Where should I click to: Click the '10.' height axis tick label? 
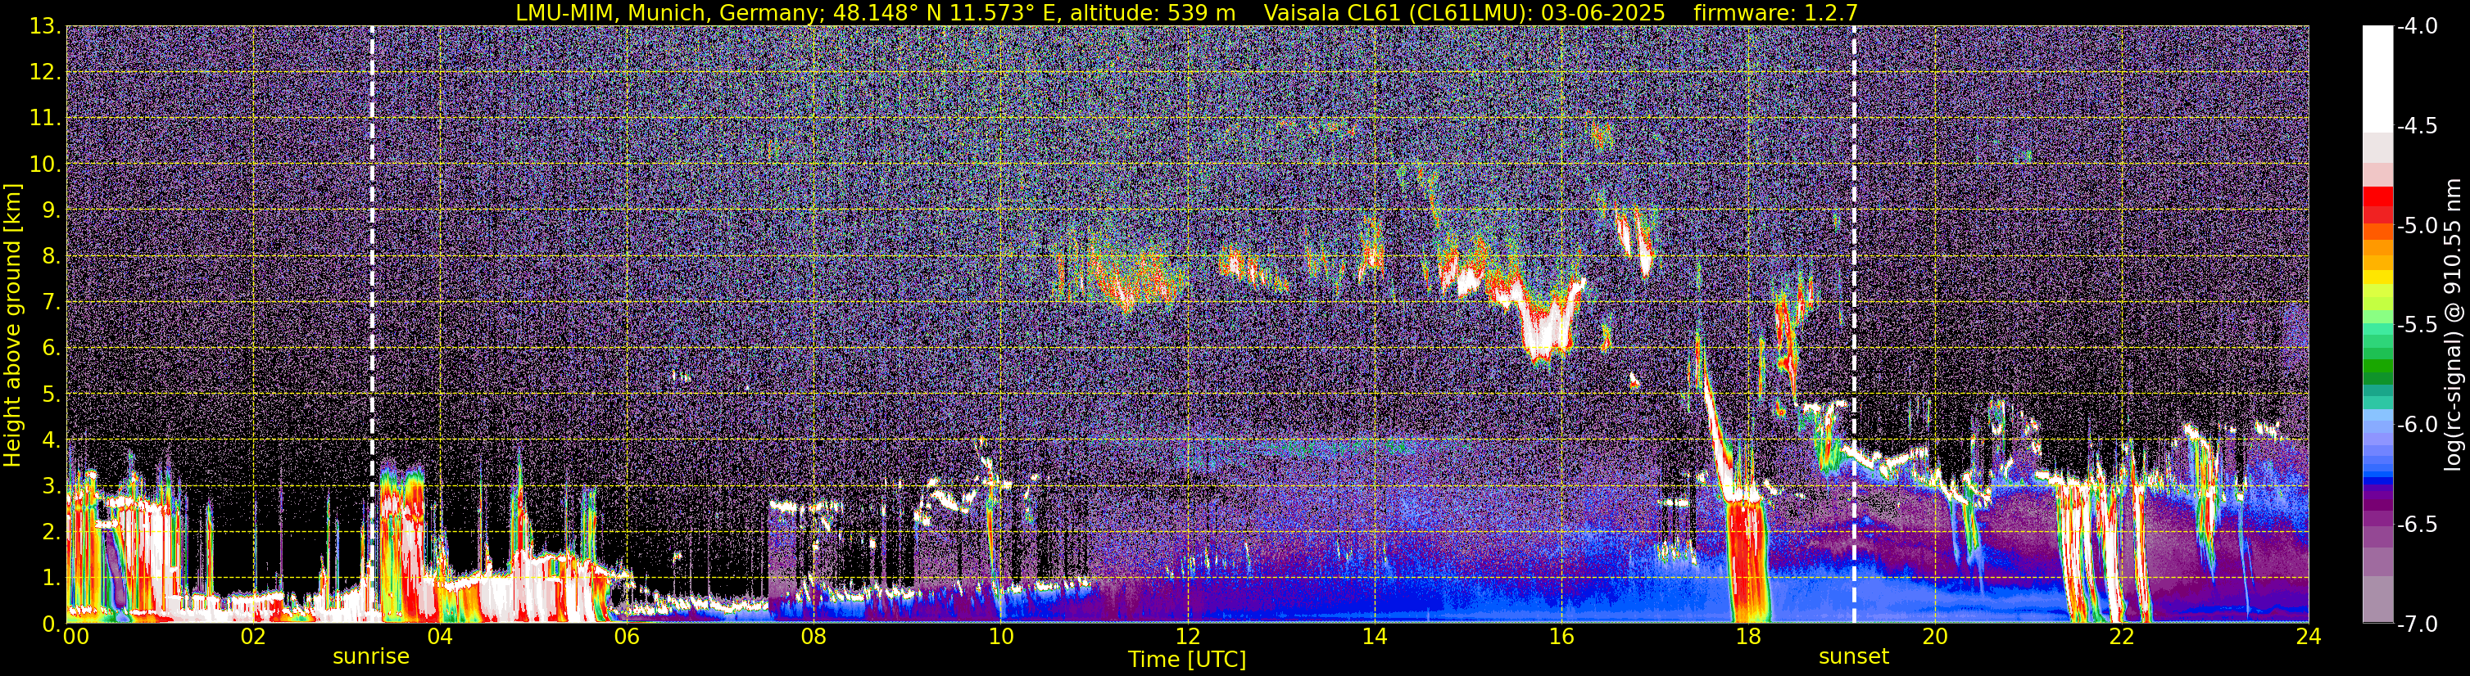tap(45, 164)
